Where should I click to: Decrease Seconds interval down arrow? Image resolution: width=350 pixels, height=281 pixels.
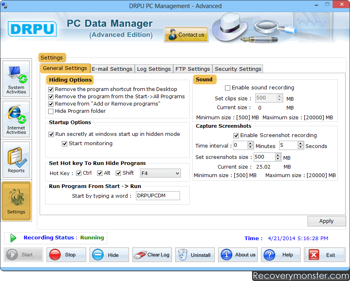301,147
